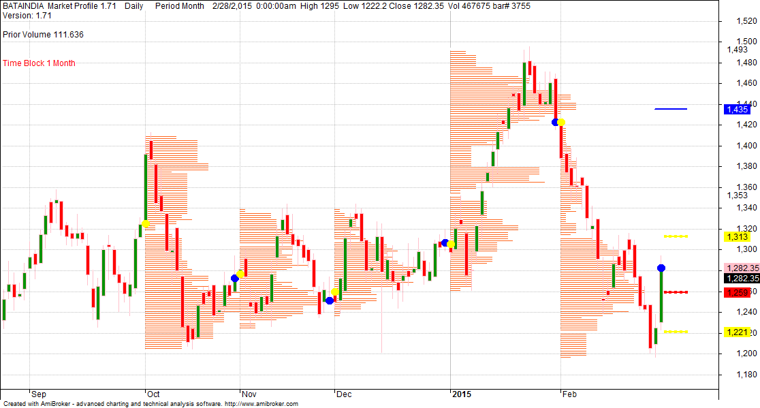The height and width of the screenshot is (408, 760).
Task: Click the 2015 label on the date axis
Action: [462, 394]
